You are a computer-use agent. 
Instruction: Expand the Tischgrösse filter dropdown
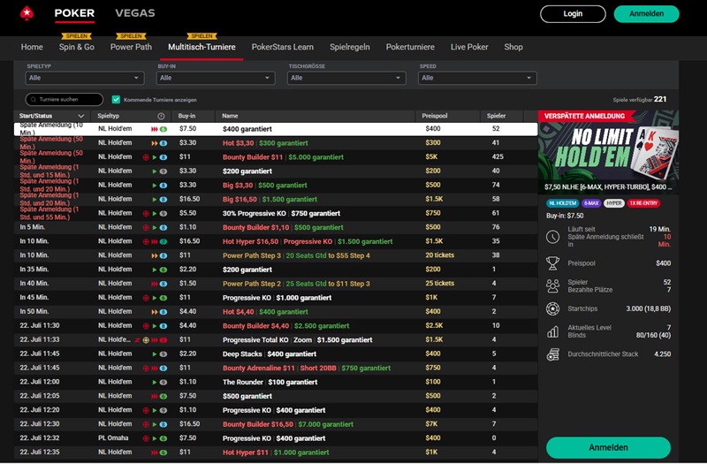(x=346, y=78)
